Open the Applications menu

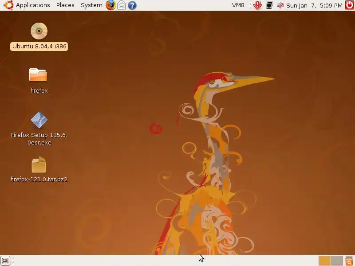pos(33,5)
